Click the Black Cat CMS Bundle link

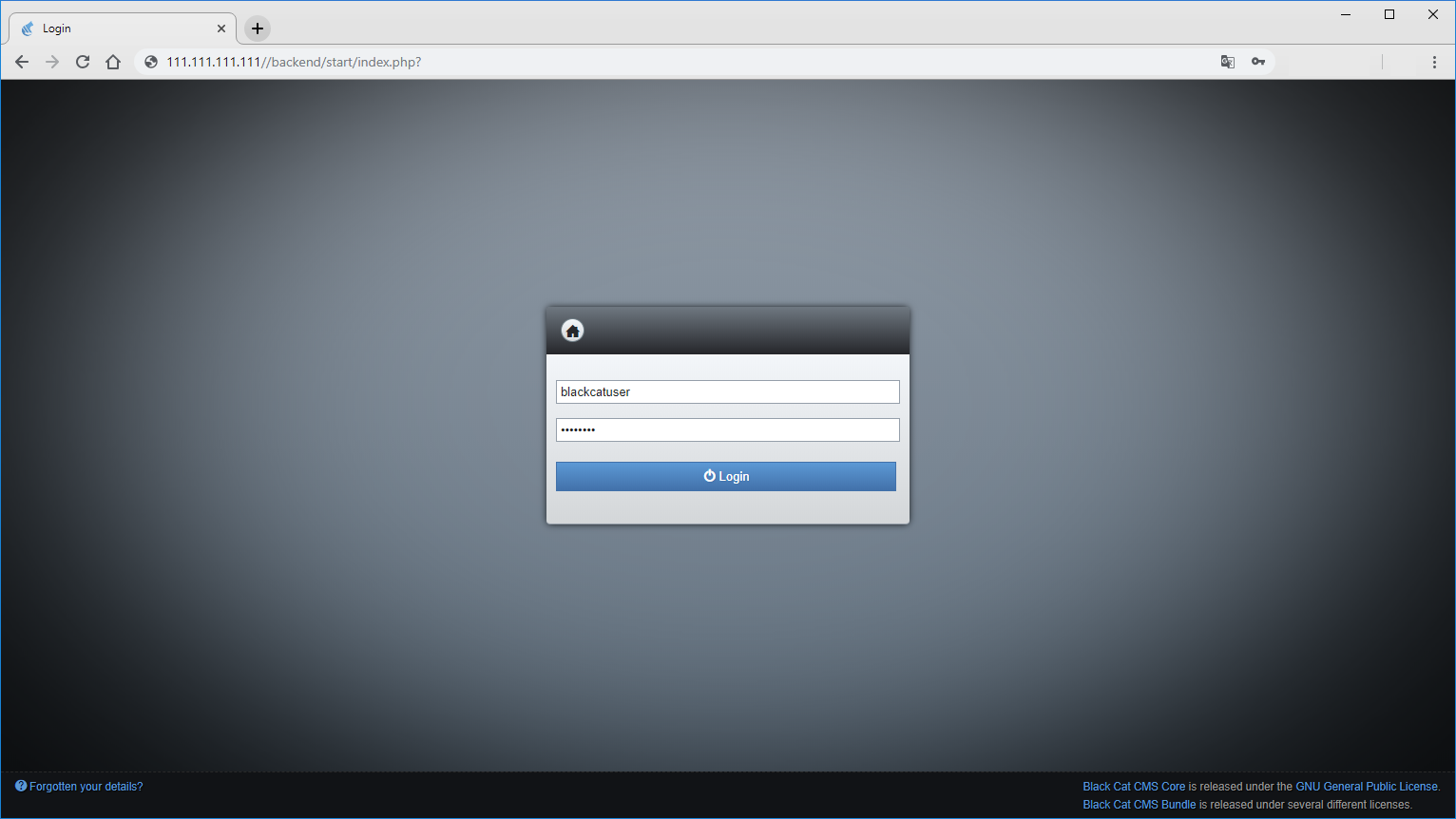click(1139, 804)
